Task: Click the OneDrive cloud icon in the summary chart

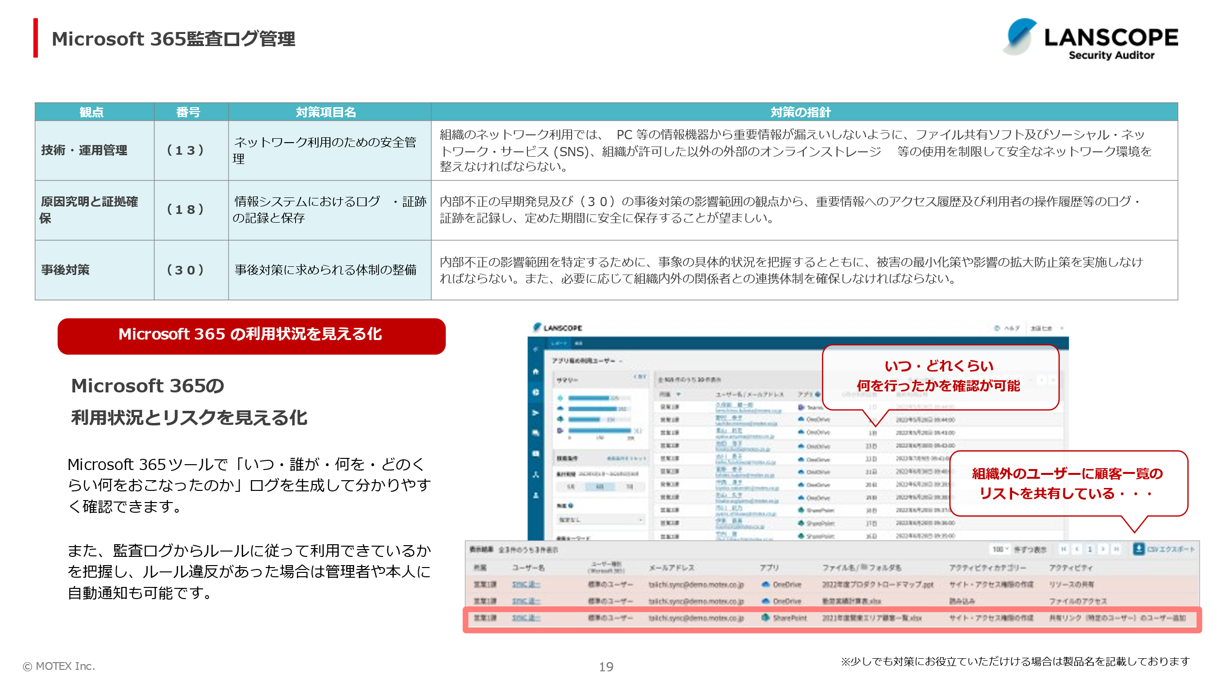Action: click(x=560, y=408)
